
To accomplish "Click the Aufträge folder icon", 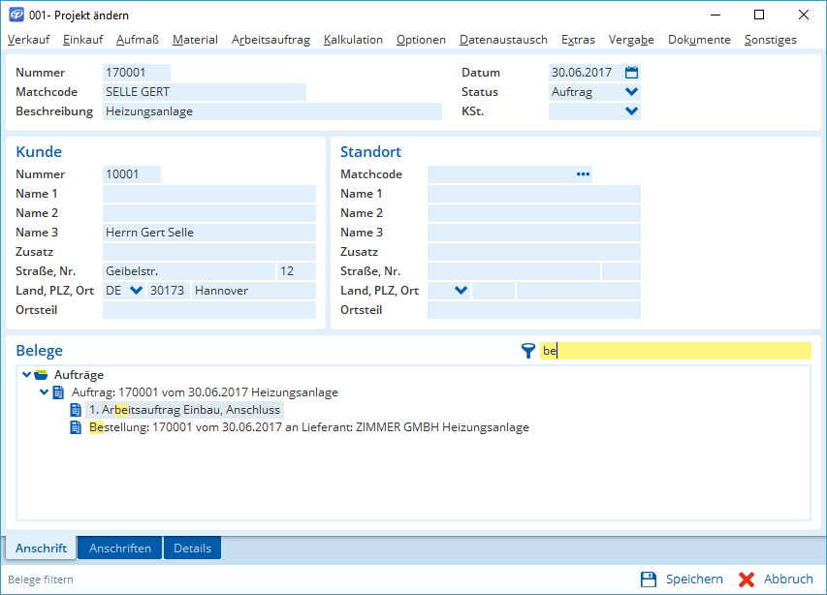I will pyautogui.click(x=41, y=375).
